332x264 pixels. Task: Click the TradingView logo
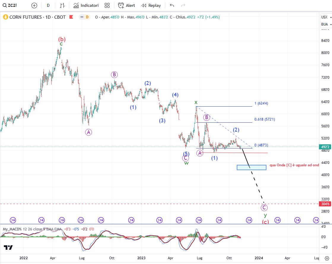(8, 247)
